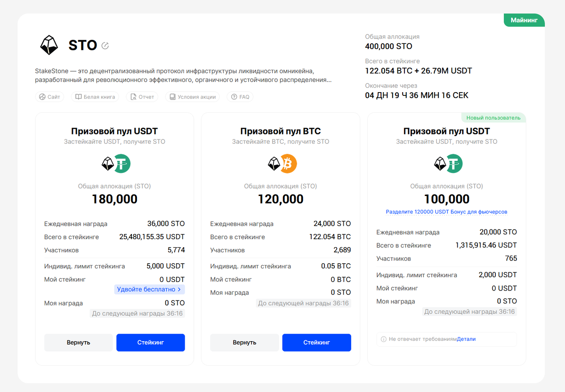Viewport: 565px width, 392px height.
Task: Click 2,689 participants value
Action: [342, 250]
